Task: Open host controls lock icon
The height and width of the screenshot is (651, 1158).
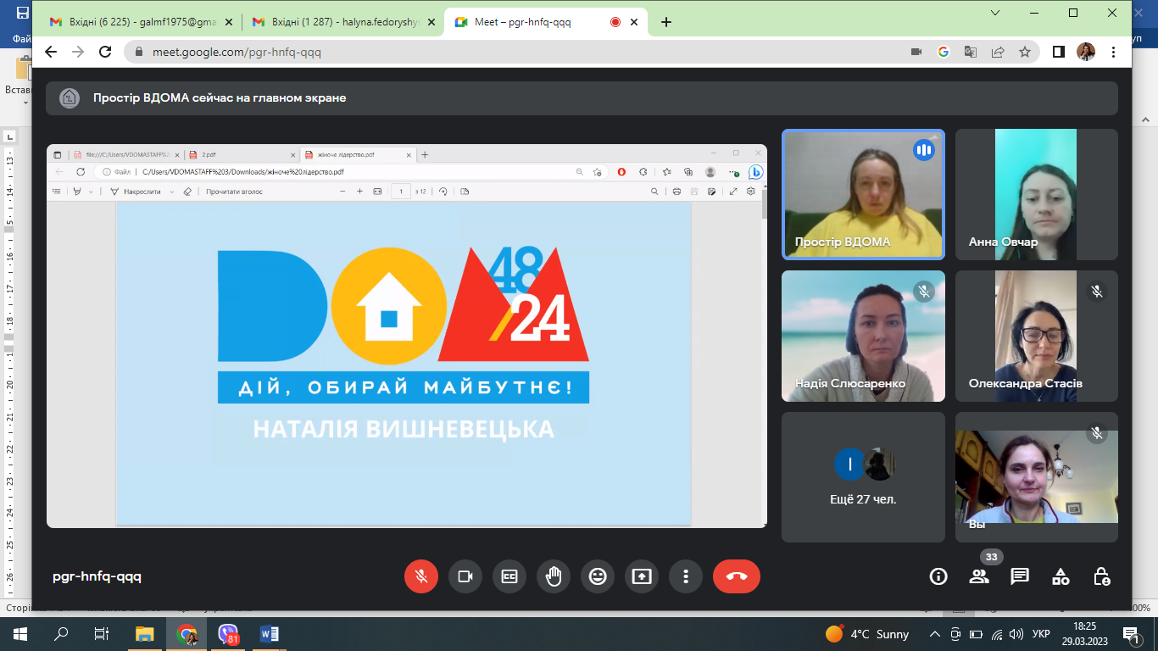Action: point(1101,576)
